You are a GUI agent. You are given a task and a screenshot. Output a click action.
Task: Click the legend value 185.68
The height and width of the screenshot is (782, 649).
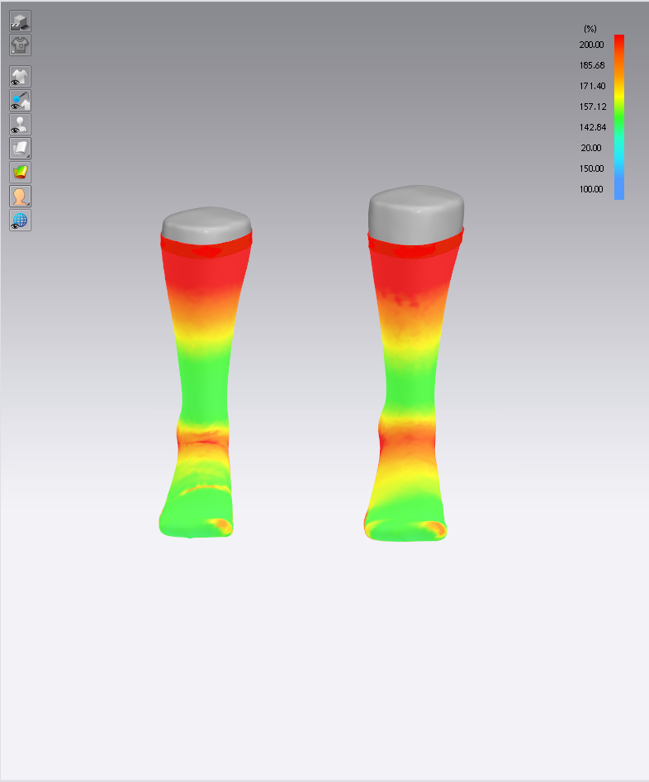click(x=592, y=65)
